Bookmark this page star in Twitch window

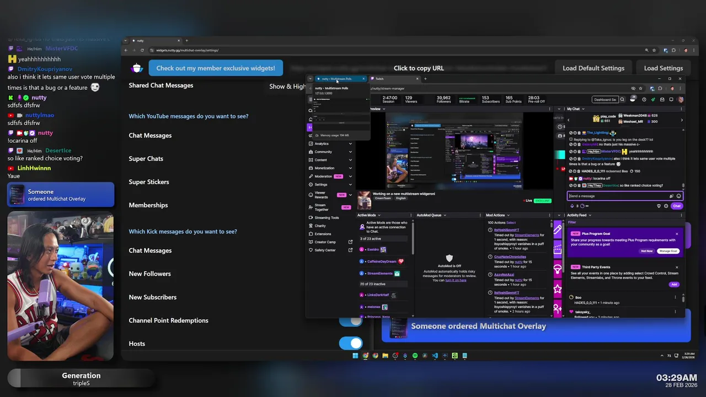tap(640, 88)
